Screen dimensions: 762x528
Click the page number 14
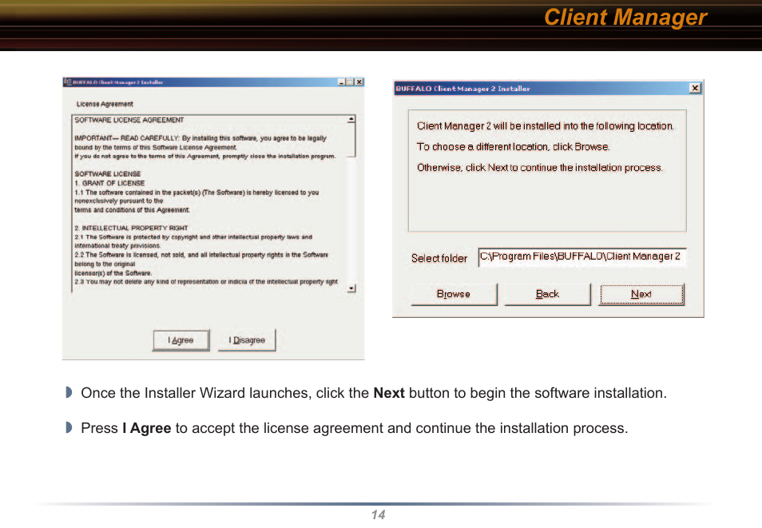378,515
